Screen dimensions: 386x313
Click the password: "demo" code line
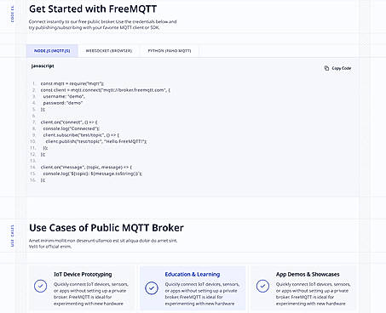pos(63,103)
